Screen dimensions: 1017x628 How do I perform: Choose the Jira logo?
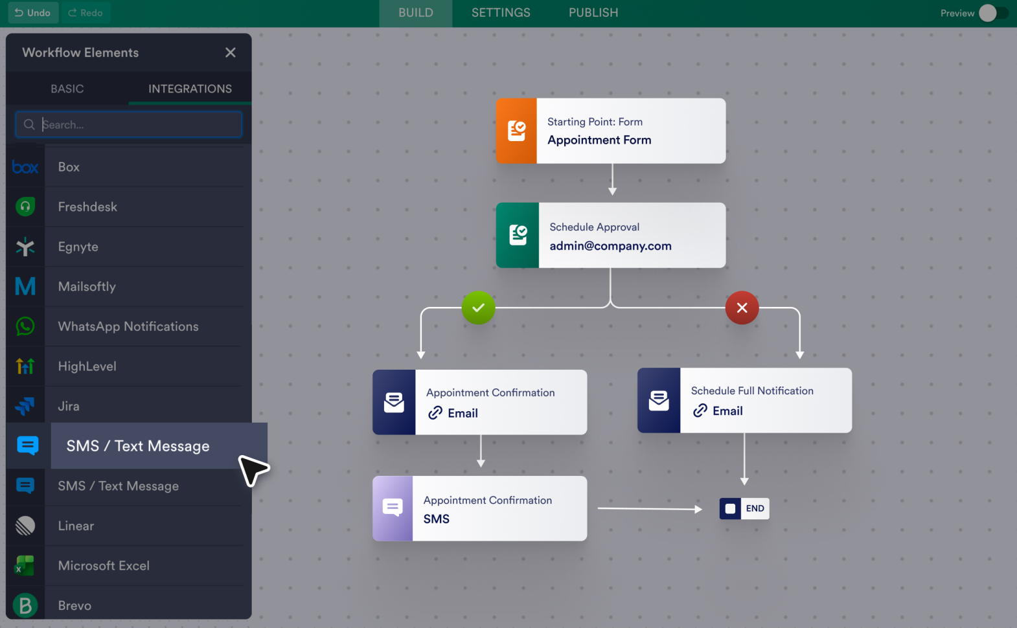[x=25, y=406]
